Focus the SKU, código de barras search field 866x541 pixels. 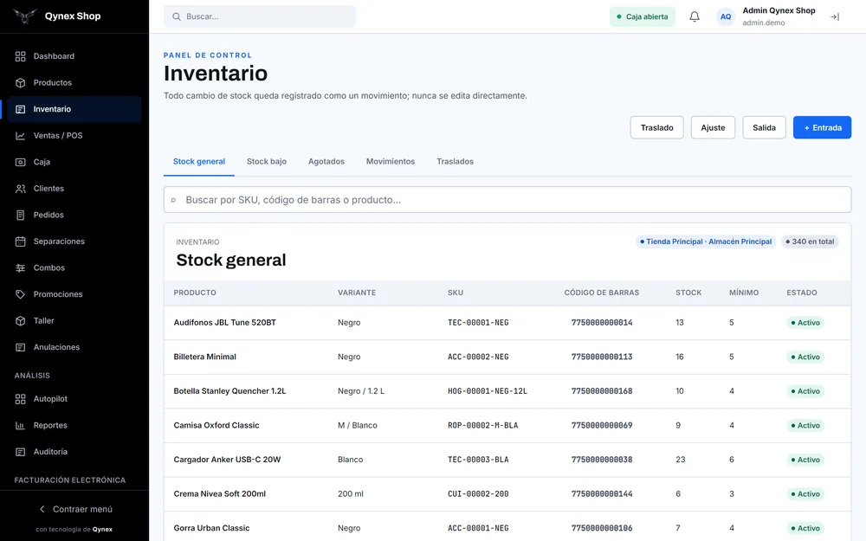point(507,200)
